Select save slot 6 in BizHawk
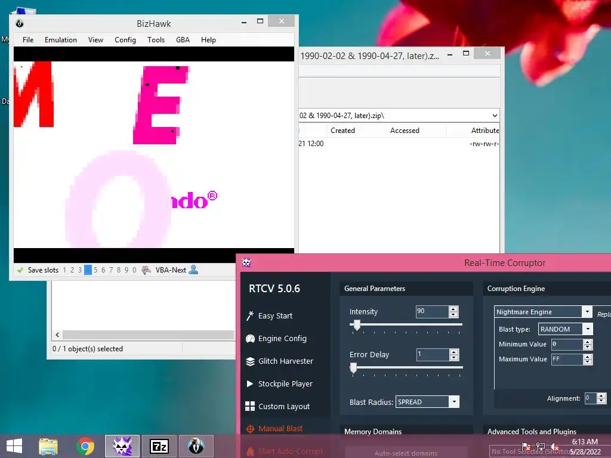 click(x=103, y=270)
